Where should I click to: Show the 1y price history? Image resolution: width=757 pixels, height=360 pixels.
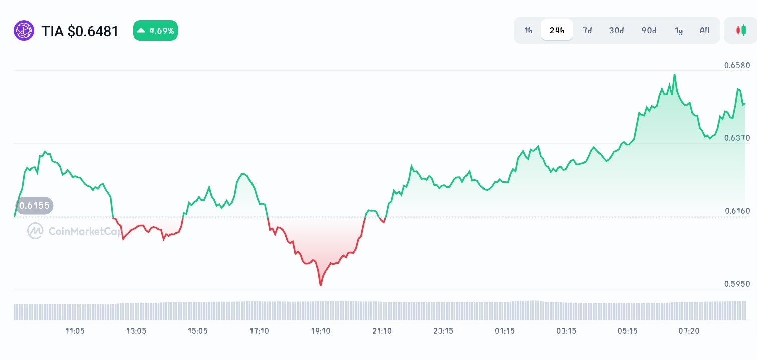(x=679, y=30)
